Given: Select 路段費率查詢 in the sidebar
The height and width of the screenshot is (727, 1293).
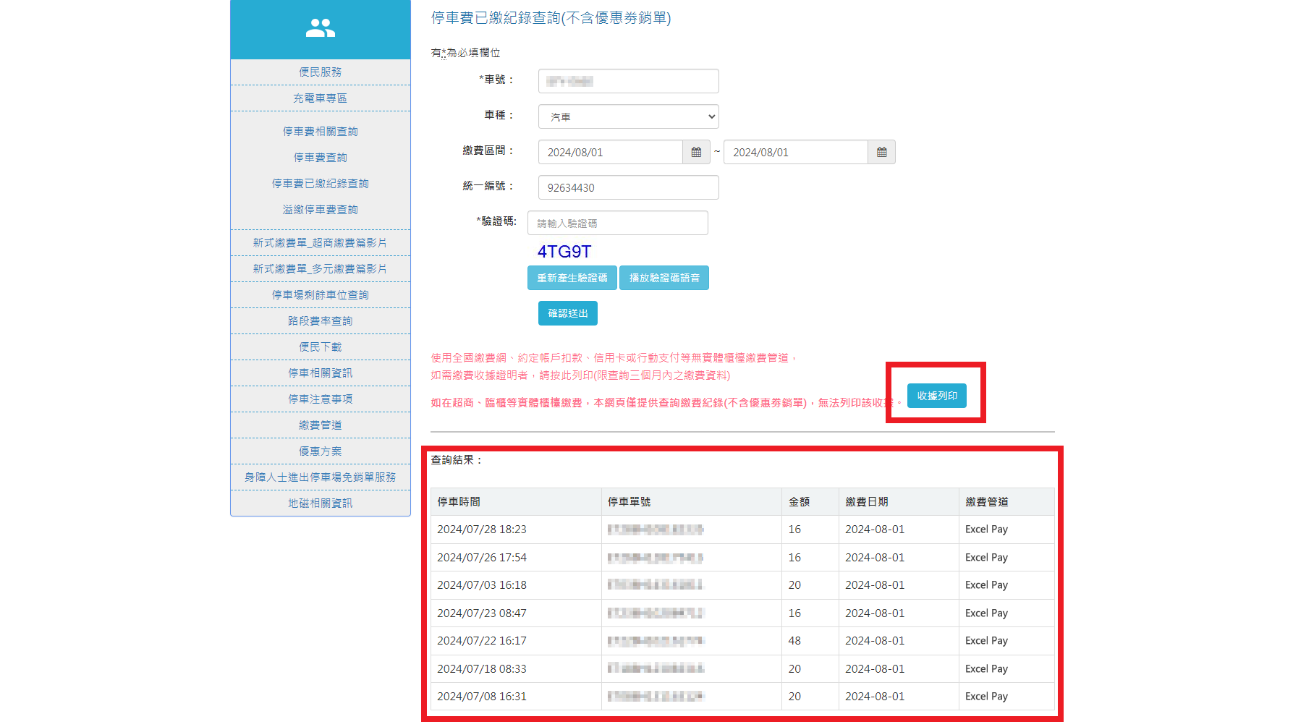Looking at the screenshot, I should tap(320, 320).
